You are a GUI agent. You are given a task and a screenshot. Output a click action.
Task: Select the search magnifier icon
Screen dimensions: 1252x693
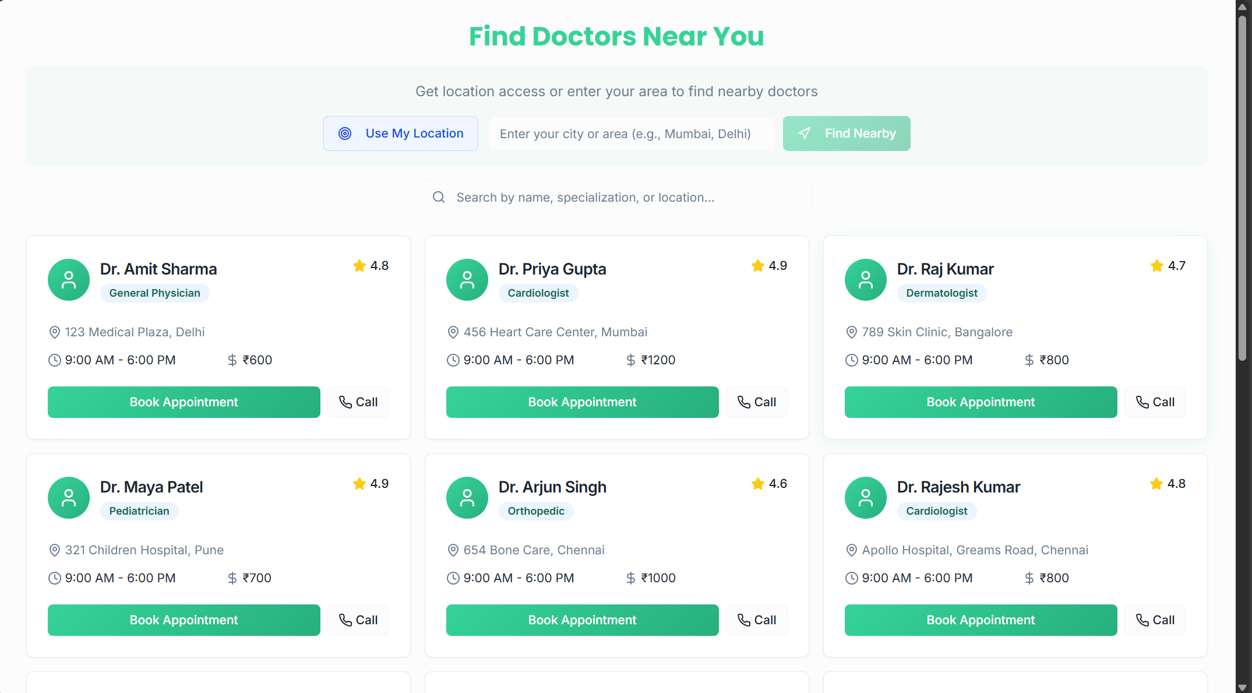click(439, 197)
